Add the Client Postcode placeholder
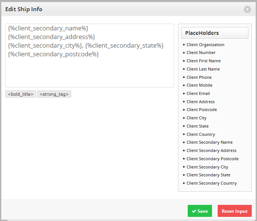 click(x=202, y=110)
